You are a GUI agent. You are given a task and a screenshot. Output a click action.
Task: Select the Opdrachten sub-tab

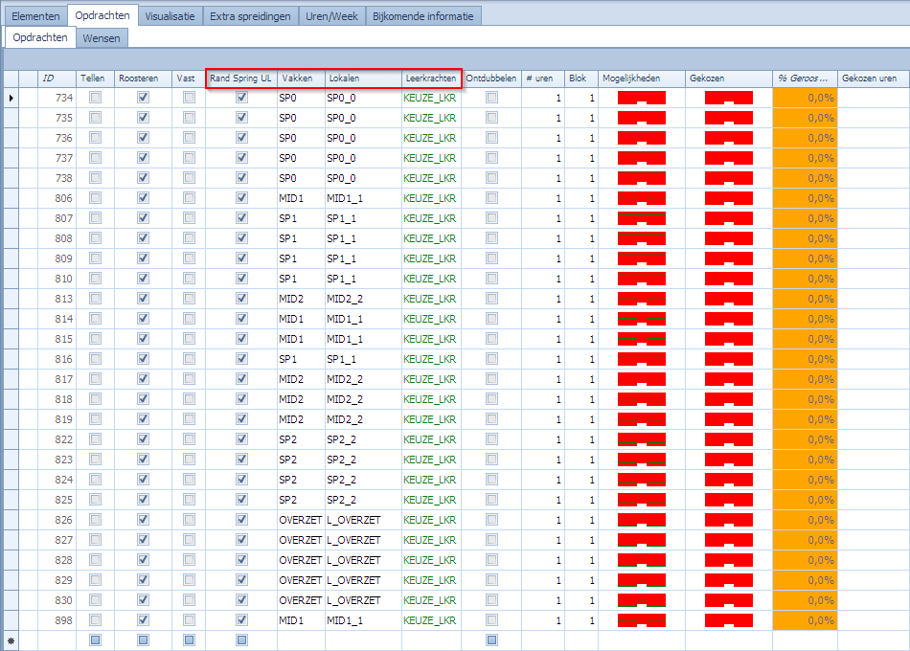coord(40,37)
